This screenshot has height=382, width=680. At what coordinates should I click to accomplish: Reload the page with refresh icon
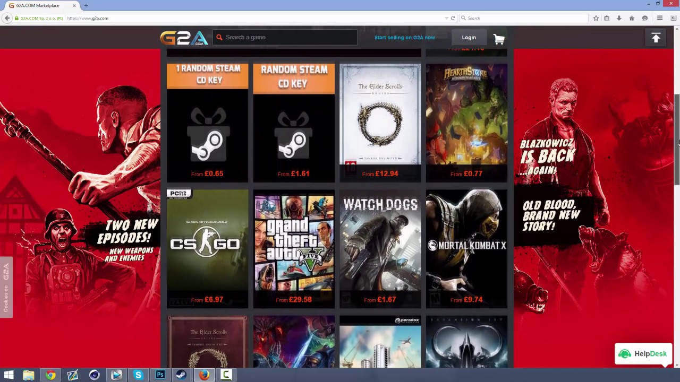[x=453, y=18]
